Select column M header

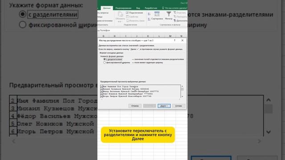tap(170, 36)
